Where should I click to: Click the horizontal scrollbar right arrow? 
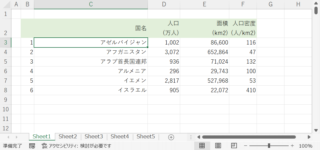click(309, 137)
